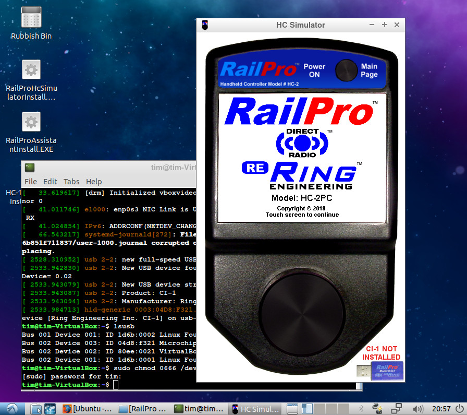This screenshot has height=415, width=467.
Task: Open the Tabs menu of the terminal
Action: point(71,182)
